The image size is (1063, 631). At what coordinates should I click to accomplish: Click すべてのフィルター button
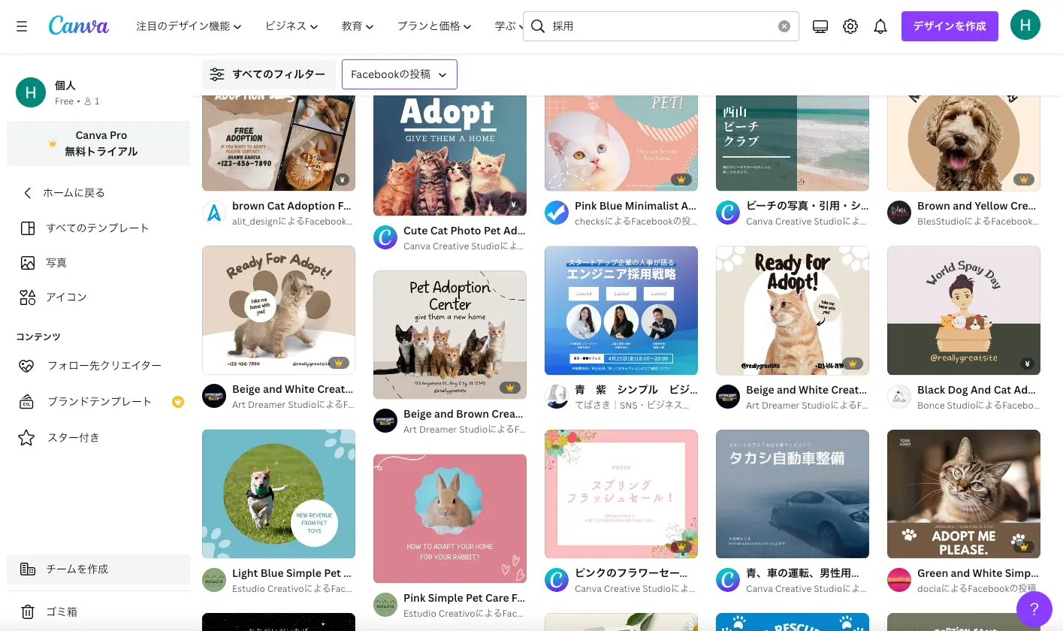(269, 74)
